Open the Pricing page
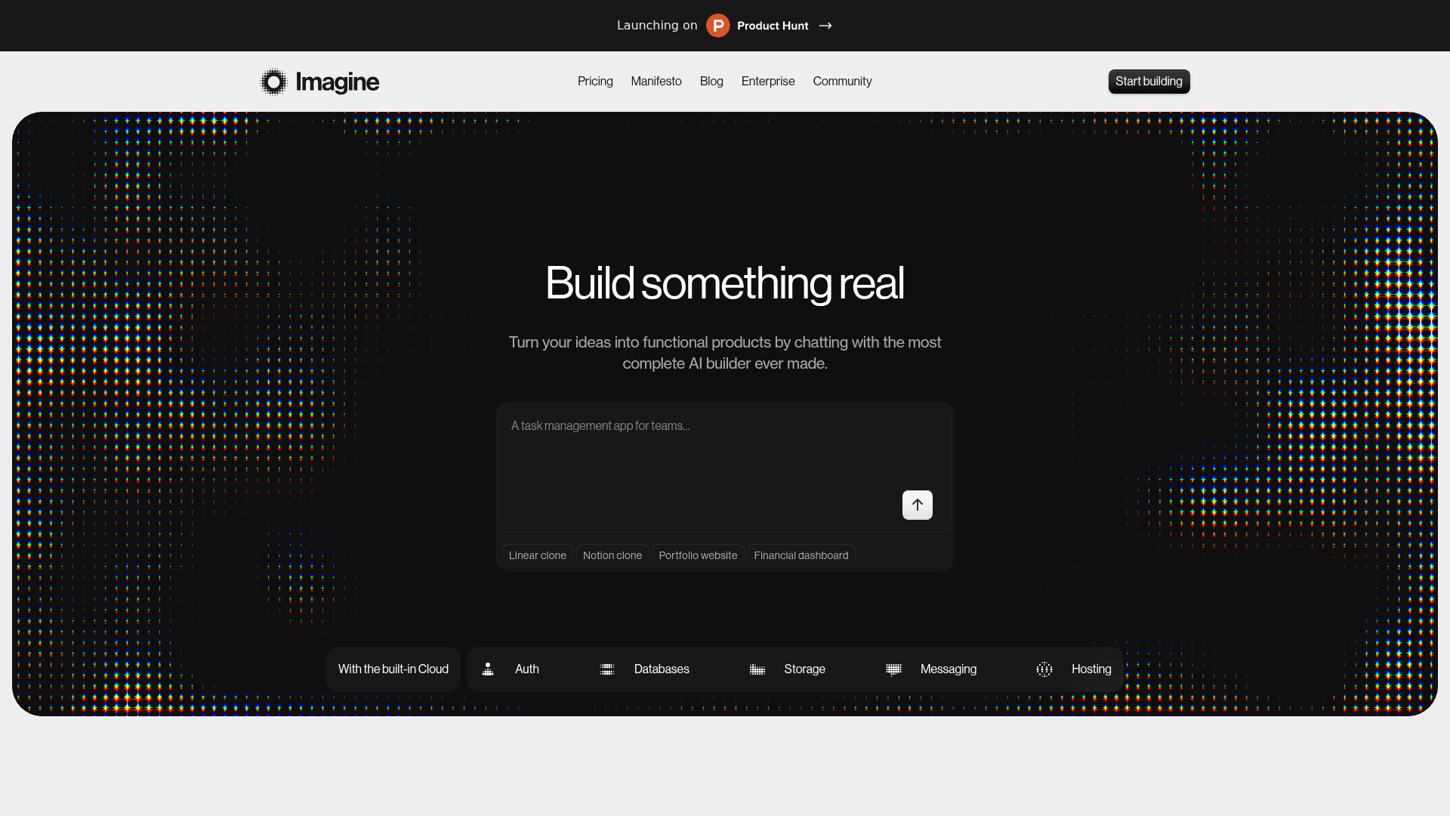Image resolution: width=1450 pixels, height=816 pixels. click(595, 82)
